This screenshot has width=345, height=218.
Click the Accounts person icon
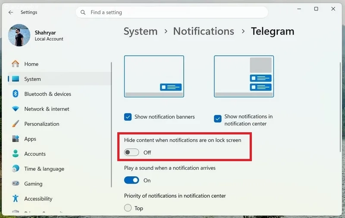(16, 154)
